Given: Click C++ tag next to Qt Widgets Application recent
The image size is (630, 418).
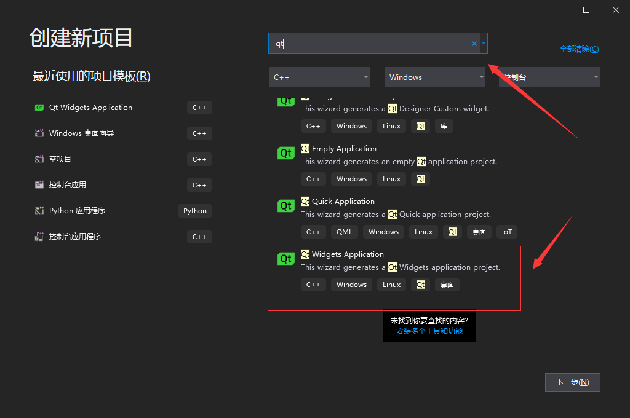Looking at the screenshot, I should pyautogui.click(x=199, y=108).
